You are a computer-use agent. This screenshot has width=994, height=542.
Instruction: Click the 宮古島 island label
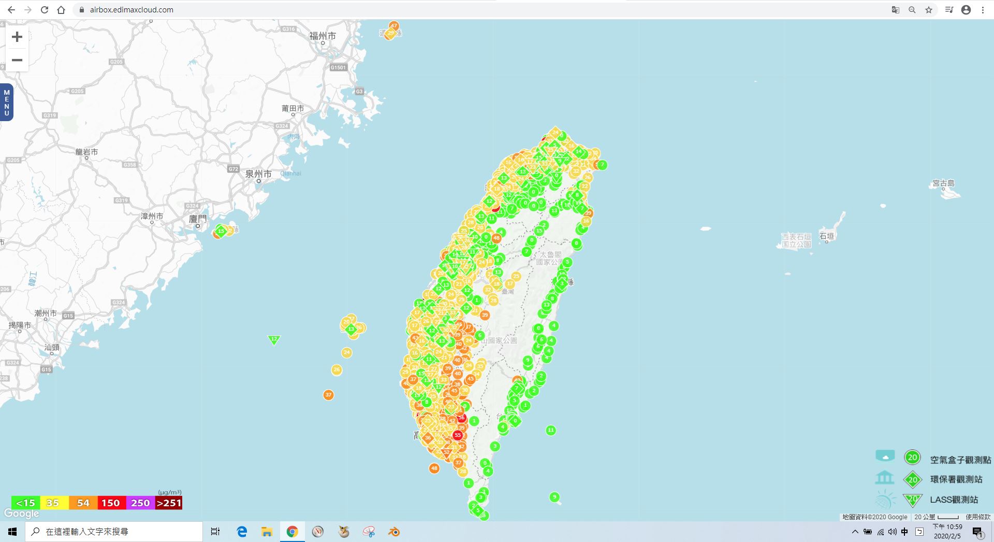coord(943,183)
